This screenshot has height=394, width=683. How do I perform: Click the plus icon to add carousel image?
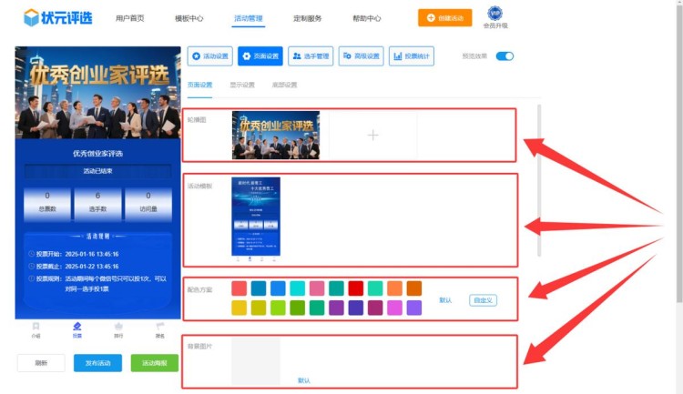pyautogui.click(x=372, y=136)
